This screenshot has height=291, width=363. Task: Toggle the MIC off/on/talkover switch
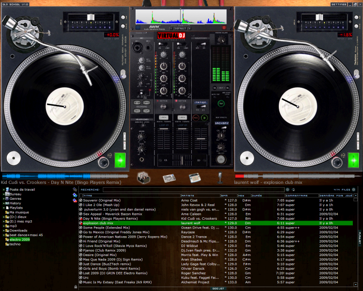(141, 93)
